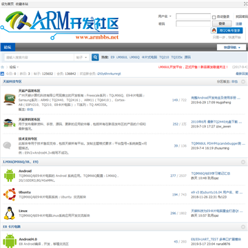Click hot keyword E9
This screenshot has height=248, width=248.
pyautogui.click(x=112, y=57)
